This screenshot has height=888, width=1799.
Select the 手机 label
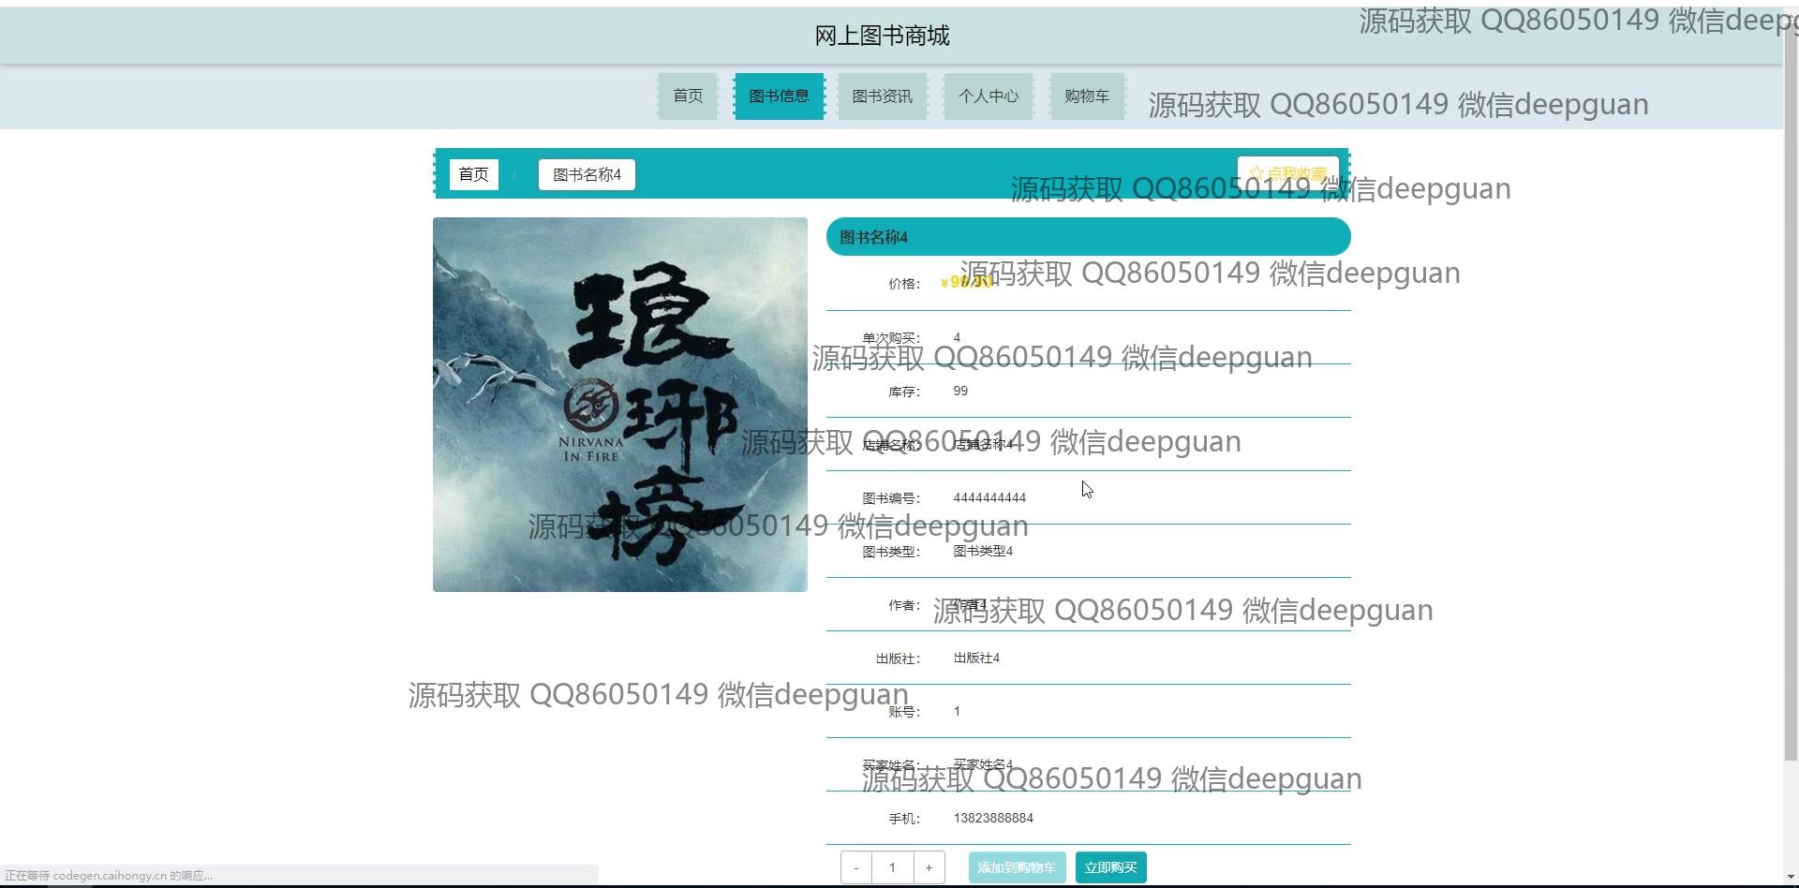click(x=904, y=820)
